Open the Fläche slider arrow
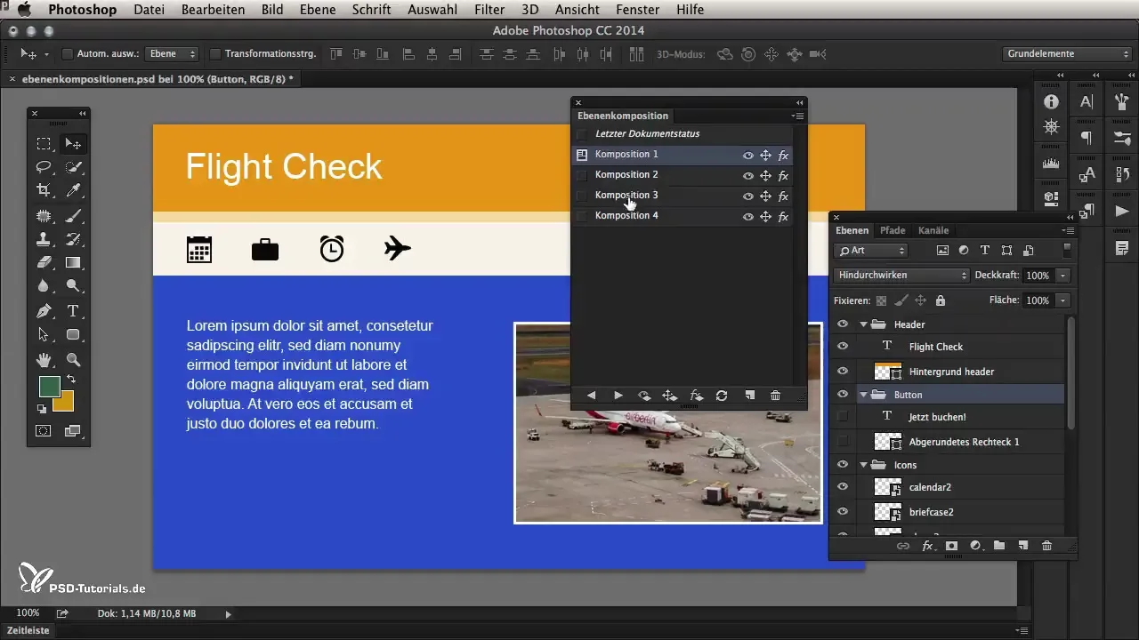 tap(1062, 301)
